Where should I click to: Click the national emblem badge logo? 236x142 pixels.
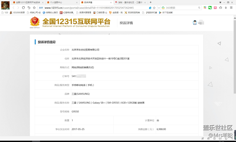click(35, 22)
